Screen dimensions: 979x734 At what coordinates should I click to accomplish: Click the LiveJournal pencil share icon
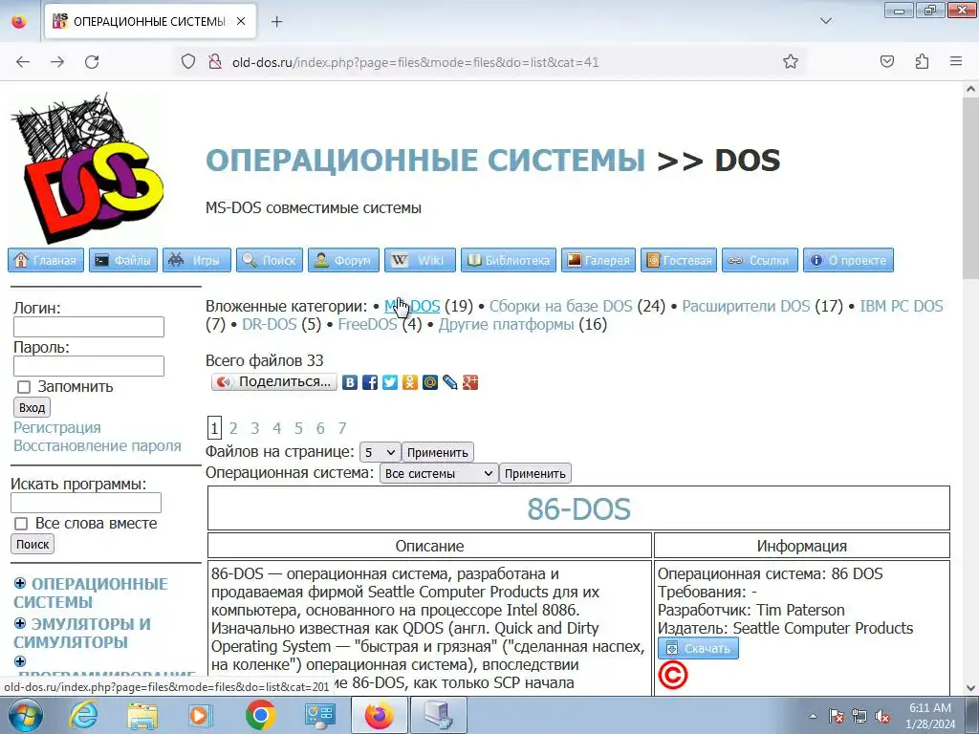(449, 382)
